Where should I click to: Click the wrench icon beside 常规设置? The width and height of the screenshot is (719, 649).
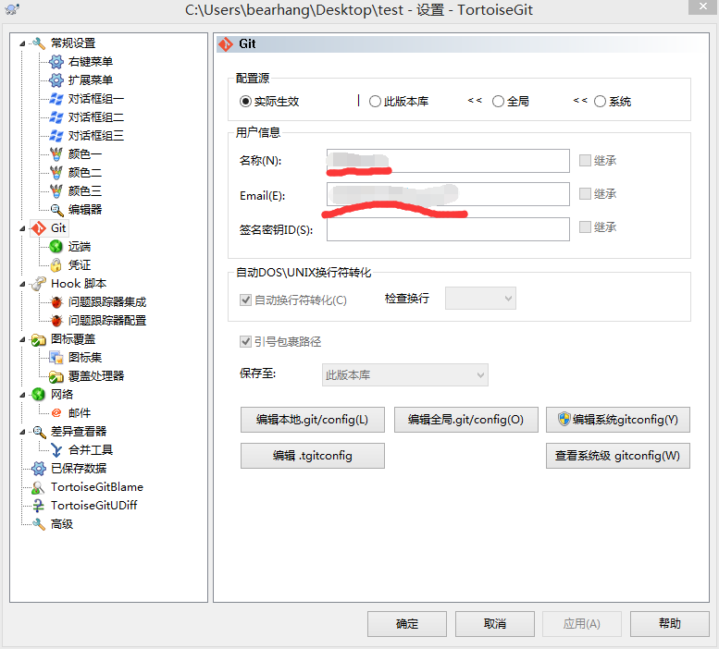coord(39,43)
